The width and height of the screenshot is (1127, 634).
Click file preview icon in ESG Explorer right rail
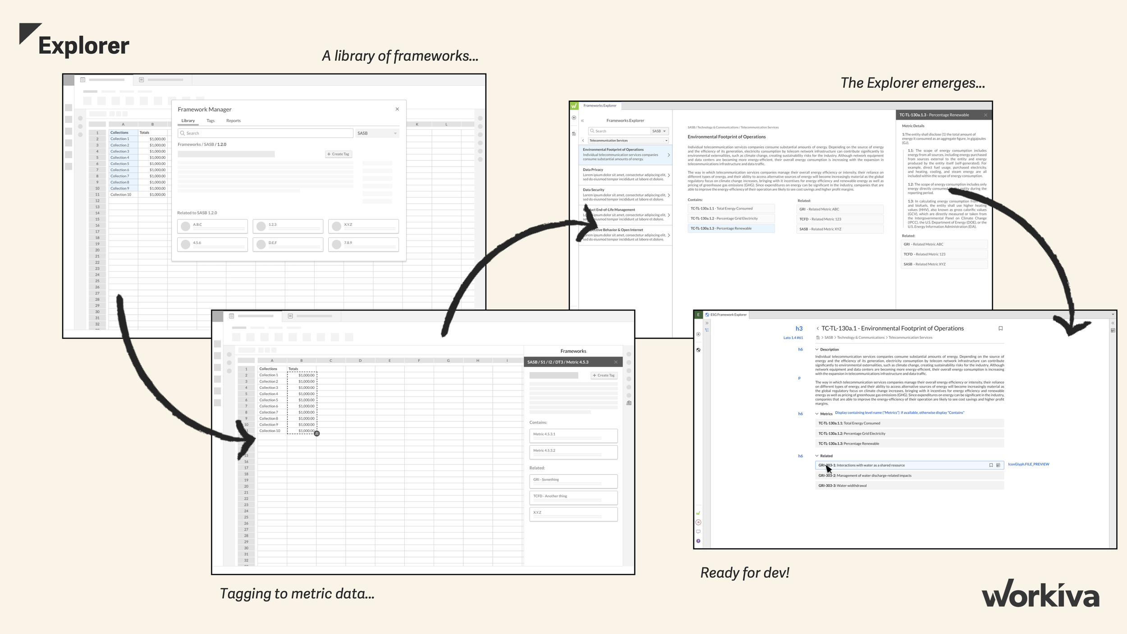click(x=1113, y=331)
